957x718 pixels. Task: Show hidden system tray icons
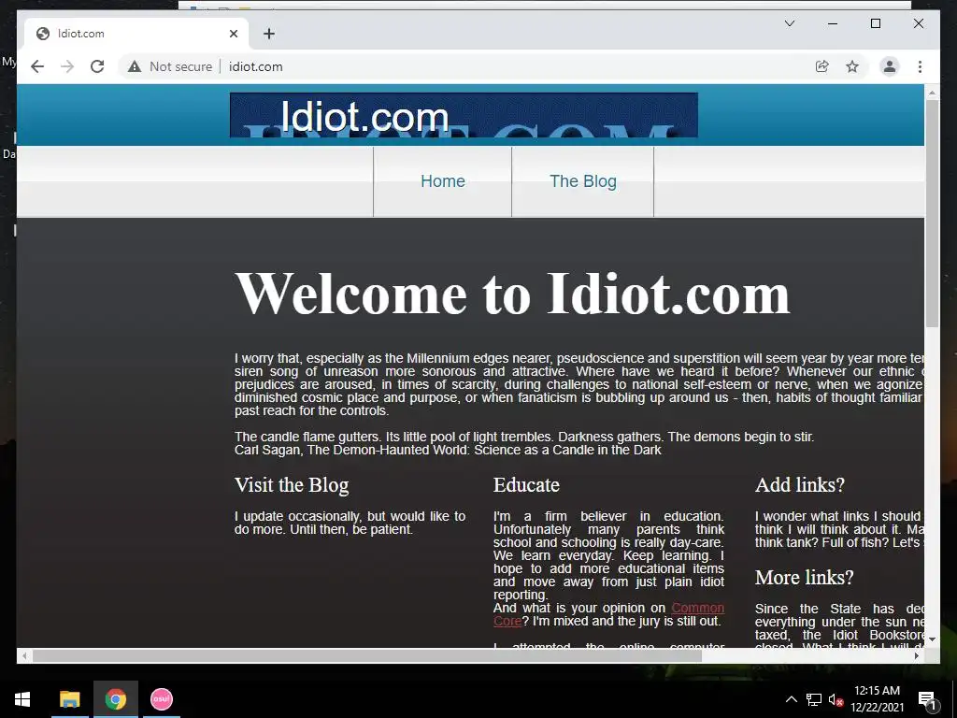tap(791, 699)
